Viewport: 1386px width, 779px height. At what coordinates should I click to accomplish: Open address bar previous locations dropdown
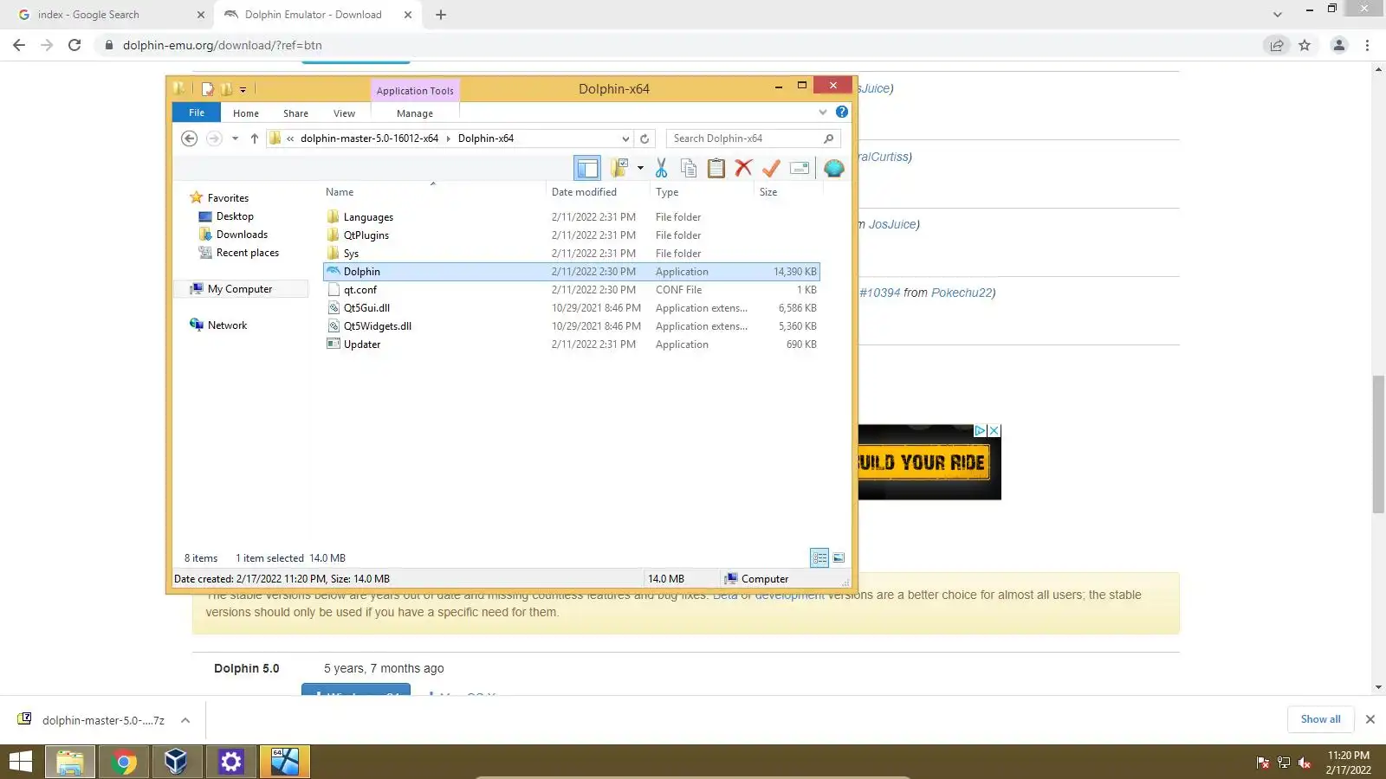625,138
